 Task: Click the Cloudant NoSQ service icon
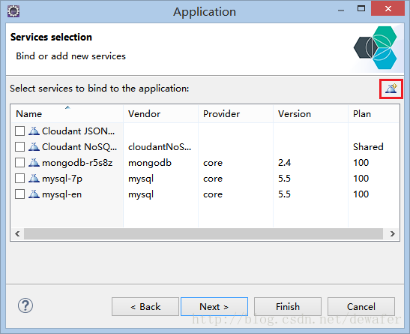click(34, 147)
